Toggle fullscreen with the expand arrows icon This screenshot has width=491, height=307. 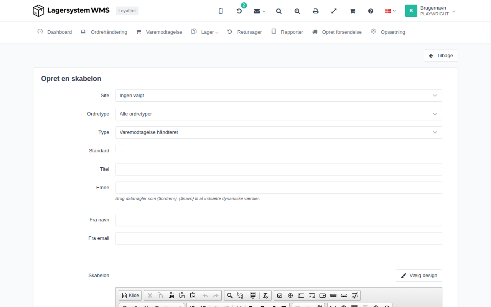(x=334, y=11)
